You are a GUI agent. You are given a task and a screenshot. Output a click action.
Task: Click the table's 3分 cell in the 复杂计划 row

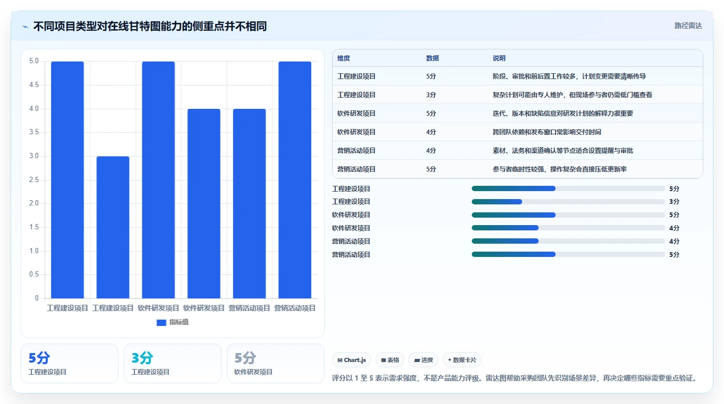coord(431,95)
